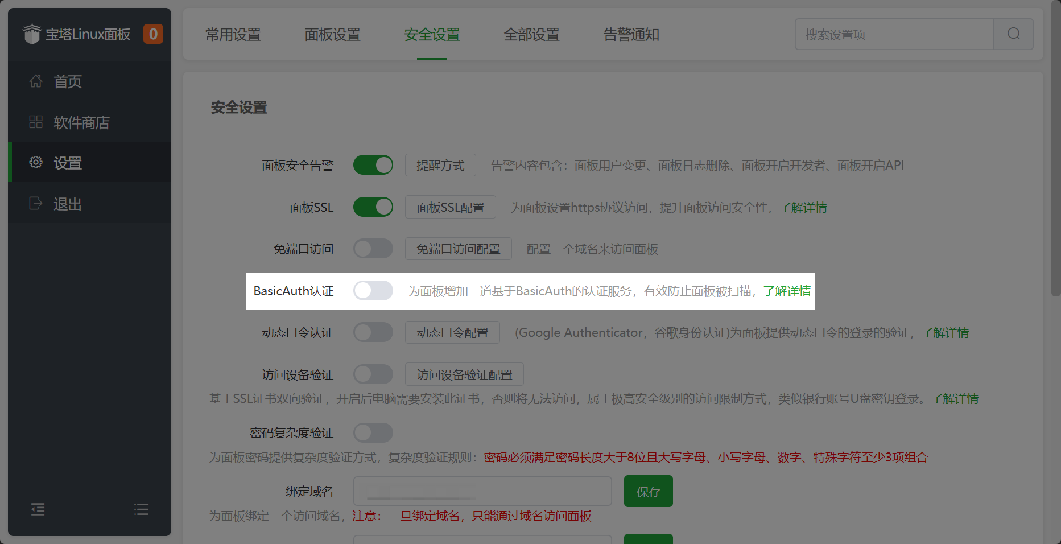Open the 告警通知 tab
1061x544 pixels.
[631, 35]
